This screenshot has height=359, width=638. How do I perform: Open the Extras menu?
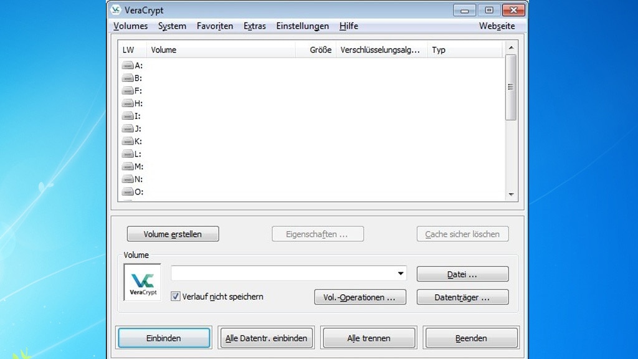pos(255,26)
